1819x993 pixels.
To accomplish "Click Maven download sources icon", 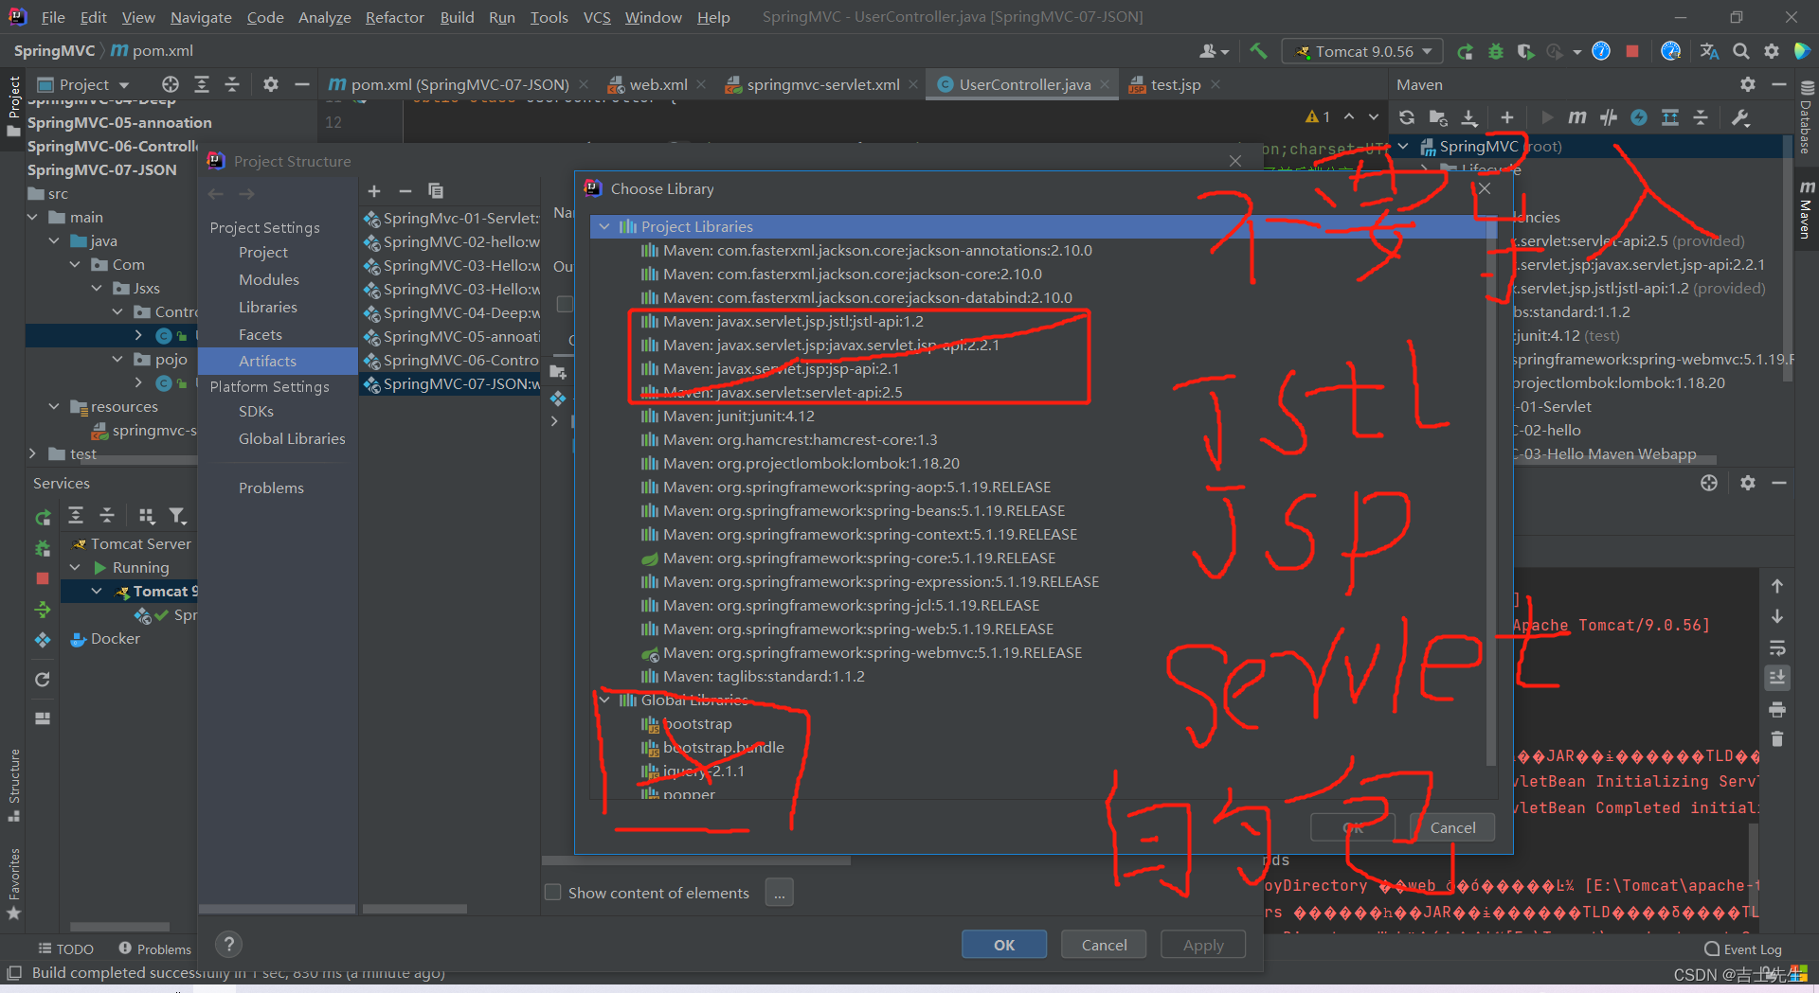I will [x=1469, y=117].
